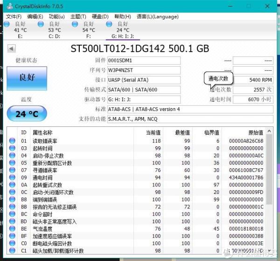Open the 编辑(E) menu
280x261 pixels.
(35, 17)
